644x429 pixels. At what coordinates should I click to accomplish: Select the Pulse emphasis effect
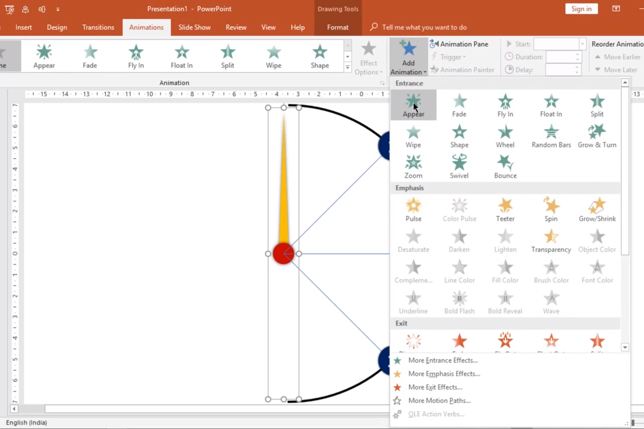tap(413, 210)
